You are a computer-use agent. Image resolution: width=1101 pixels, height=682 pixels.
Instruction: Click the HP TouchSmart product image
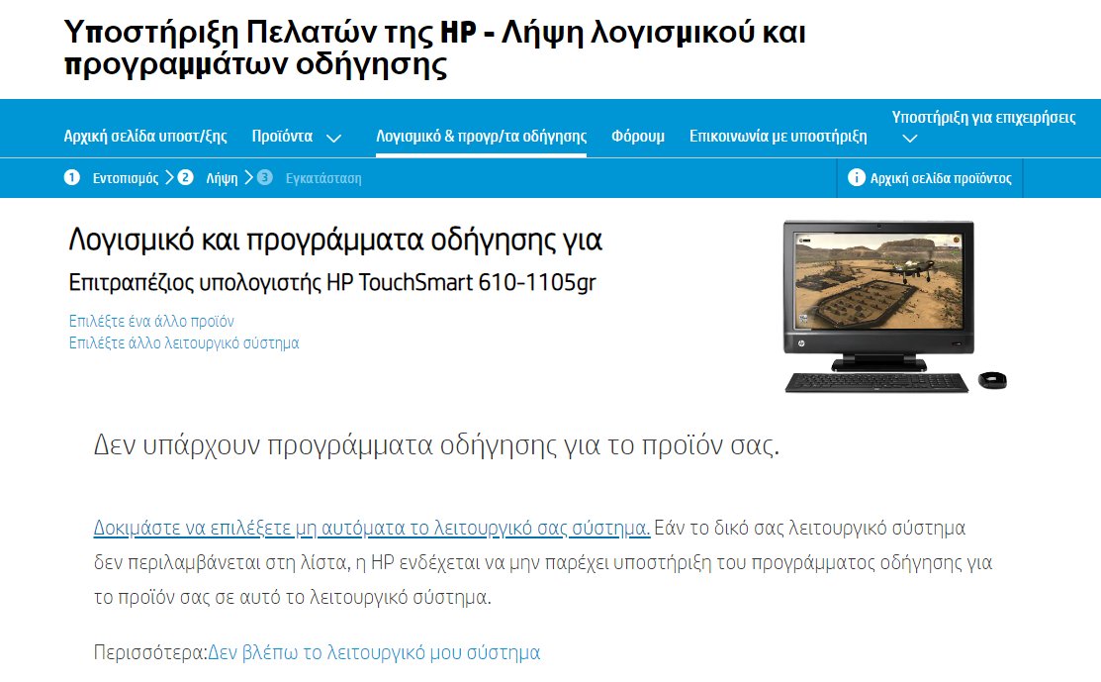click(x=894, y=306)
